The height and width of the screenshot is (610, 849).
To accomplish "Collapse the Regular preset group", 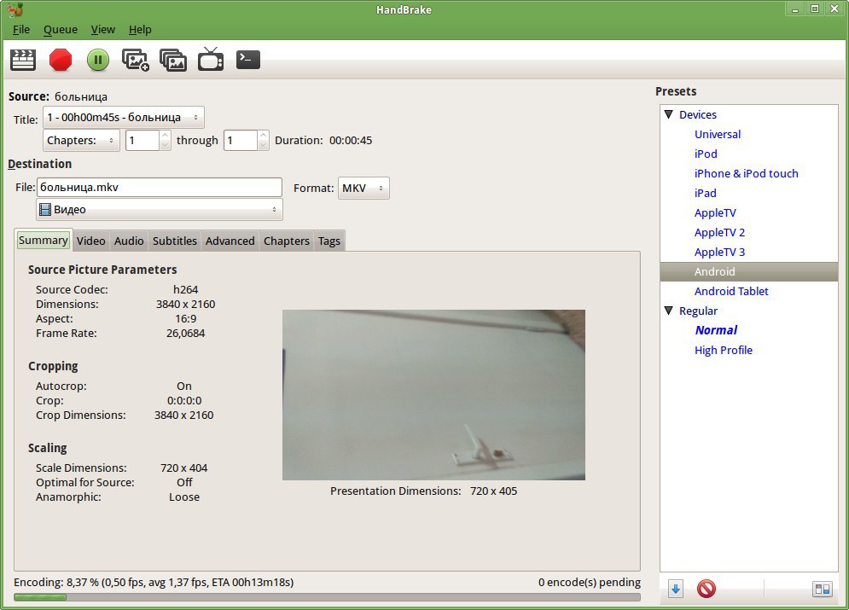I will click(x=669, y=311).
